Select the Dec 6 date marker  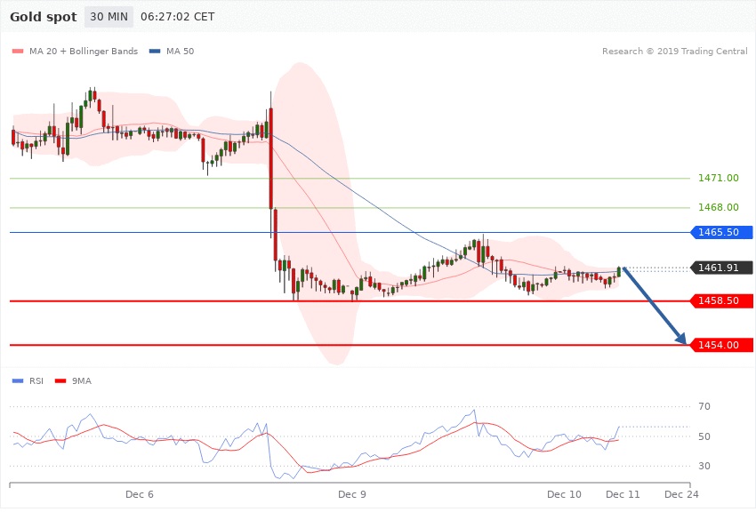click(x=140, y=494)
